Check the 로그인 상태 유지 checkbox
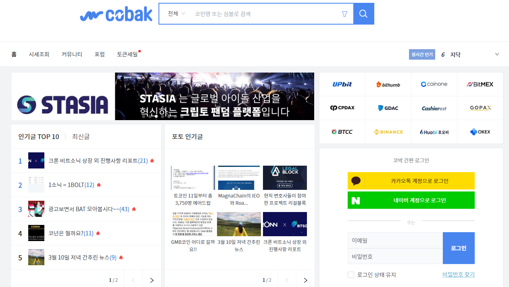509x287 pixels. coord(351,275)
